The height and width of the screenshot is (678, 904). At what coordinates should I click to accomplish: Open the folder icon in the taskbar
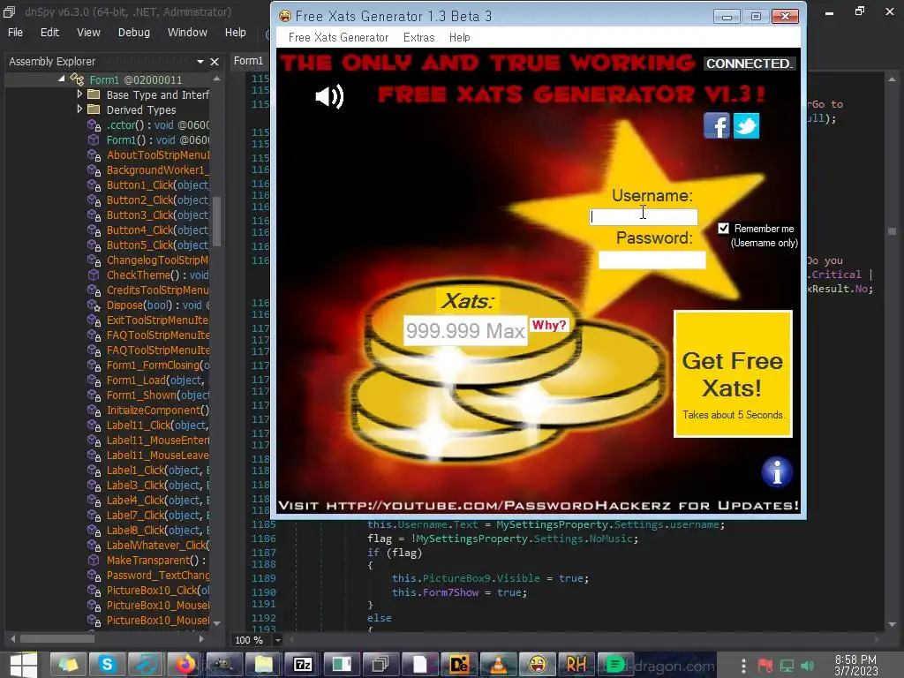point(263,665)
